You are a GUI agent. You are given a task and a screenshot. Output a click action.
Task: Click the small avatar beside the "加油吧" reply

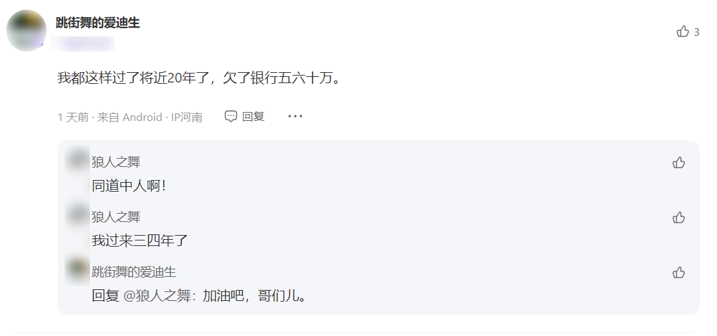(x=78, y=270)
